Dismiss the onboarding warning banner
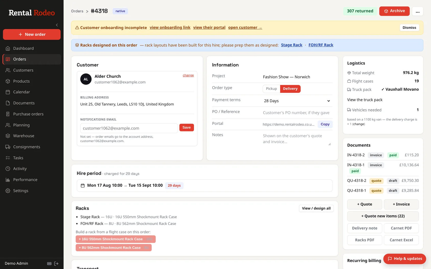This screenshot has height=269, width=431. 409,28
